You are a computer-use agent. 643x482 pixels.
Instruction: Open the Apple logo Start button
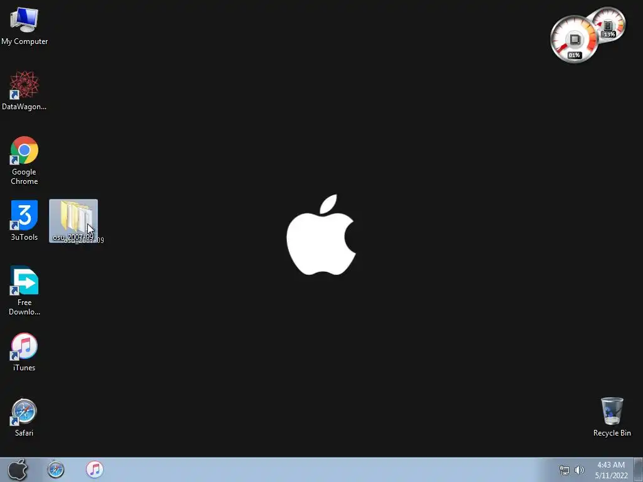[x=18, y=469]
